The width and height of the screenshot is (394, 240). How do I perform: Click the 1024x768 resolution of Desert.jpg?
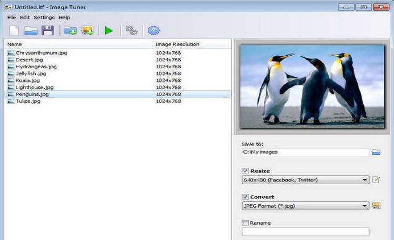coord(168,60)
